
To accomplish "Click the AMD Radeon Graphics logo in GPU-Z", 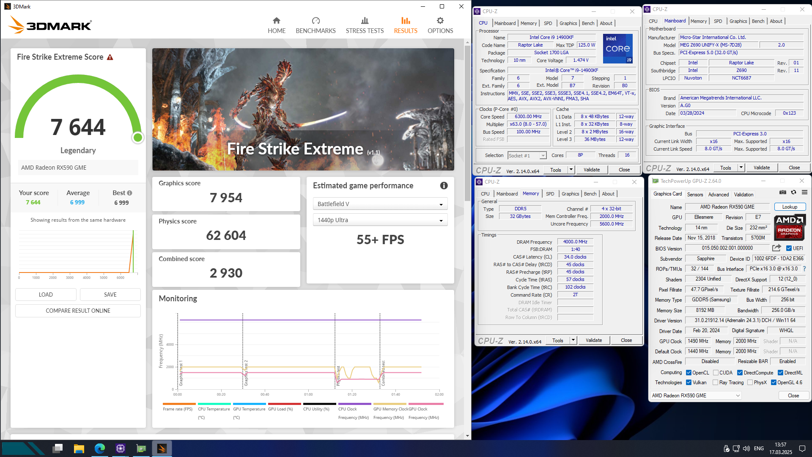I will coord(789,228).
